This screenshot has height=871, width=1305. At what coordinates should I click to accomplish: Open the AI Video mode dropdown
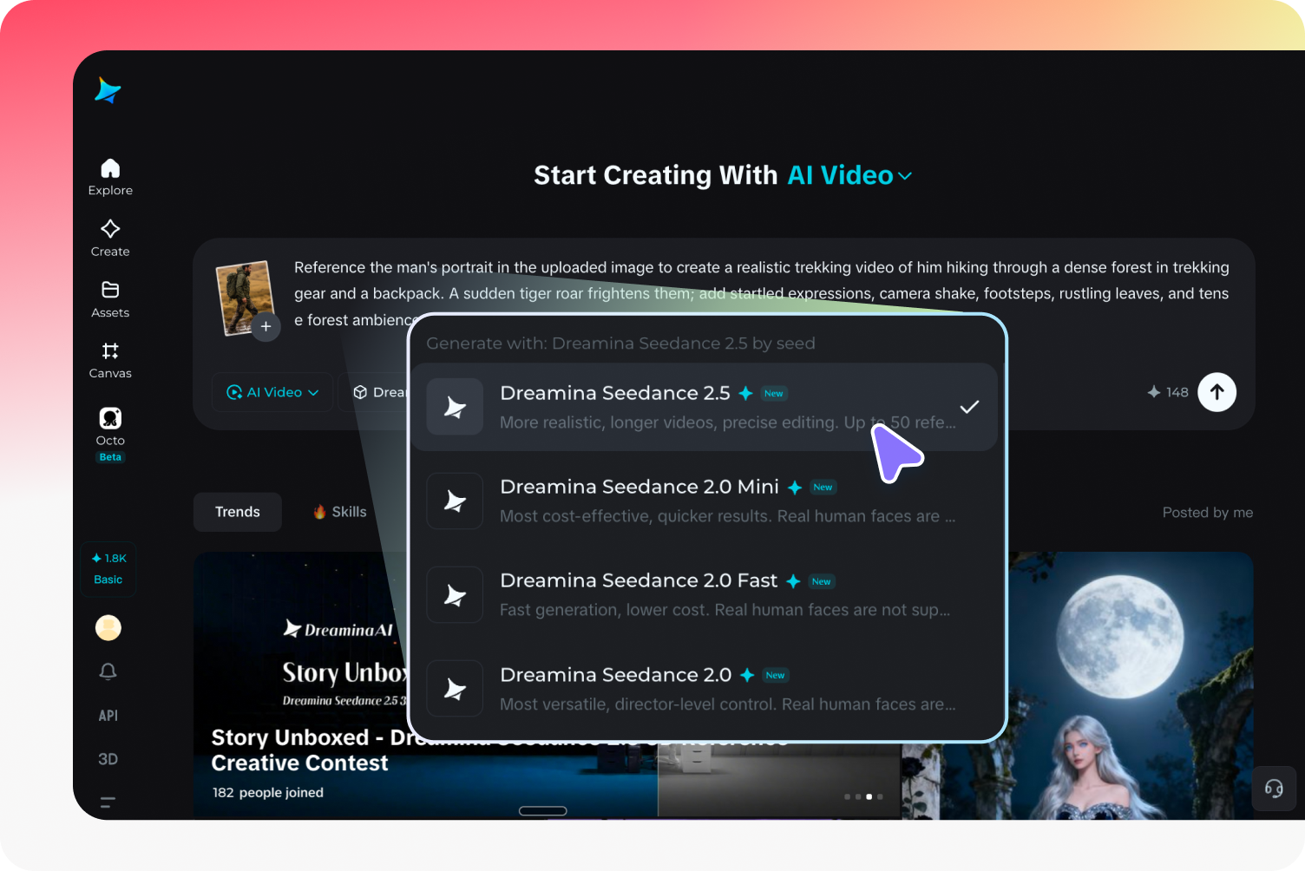(272, 392)
